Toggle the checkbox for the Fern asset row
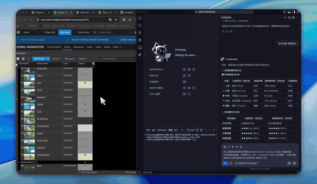The height and width of the screenshot is (184, 317). point(22,83)
